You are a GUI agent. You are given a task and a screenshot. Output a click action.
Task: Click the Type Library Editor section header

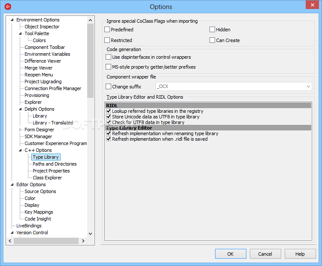pos(208,128)
